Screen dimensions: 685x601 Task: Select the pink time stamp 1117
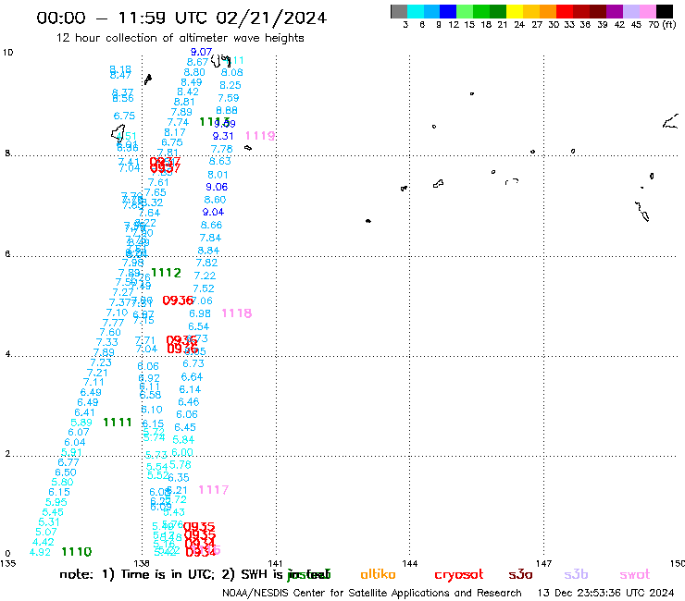(x=213, y=490)
